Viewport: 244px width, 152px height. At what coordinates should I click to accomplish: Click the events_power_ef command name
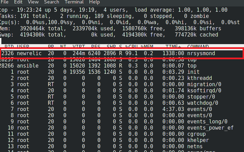(210, 128)
